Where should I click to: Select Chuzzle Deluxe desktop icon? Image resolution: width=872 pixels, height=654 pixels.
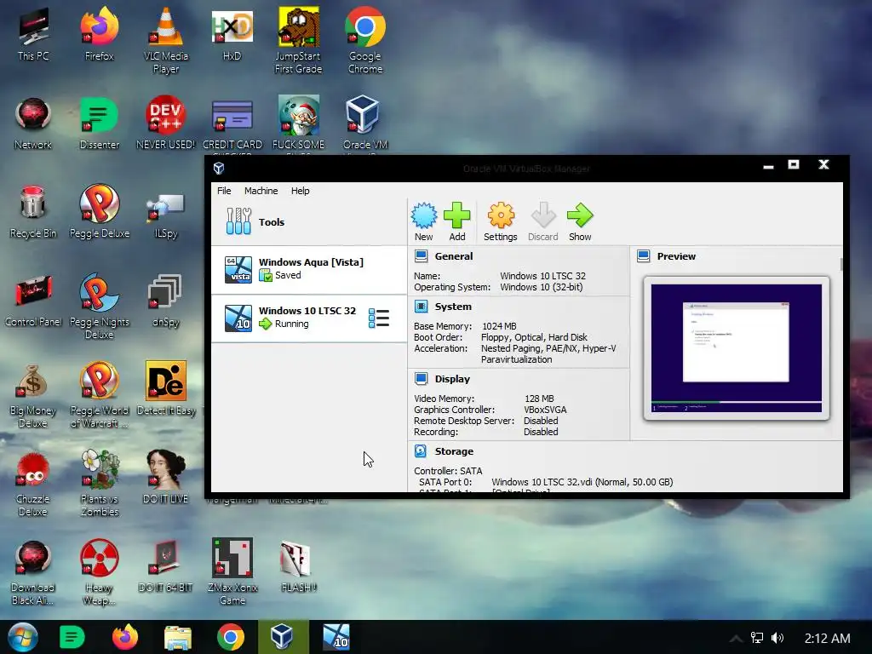(x=33, y=483)
